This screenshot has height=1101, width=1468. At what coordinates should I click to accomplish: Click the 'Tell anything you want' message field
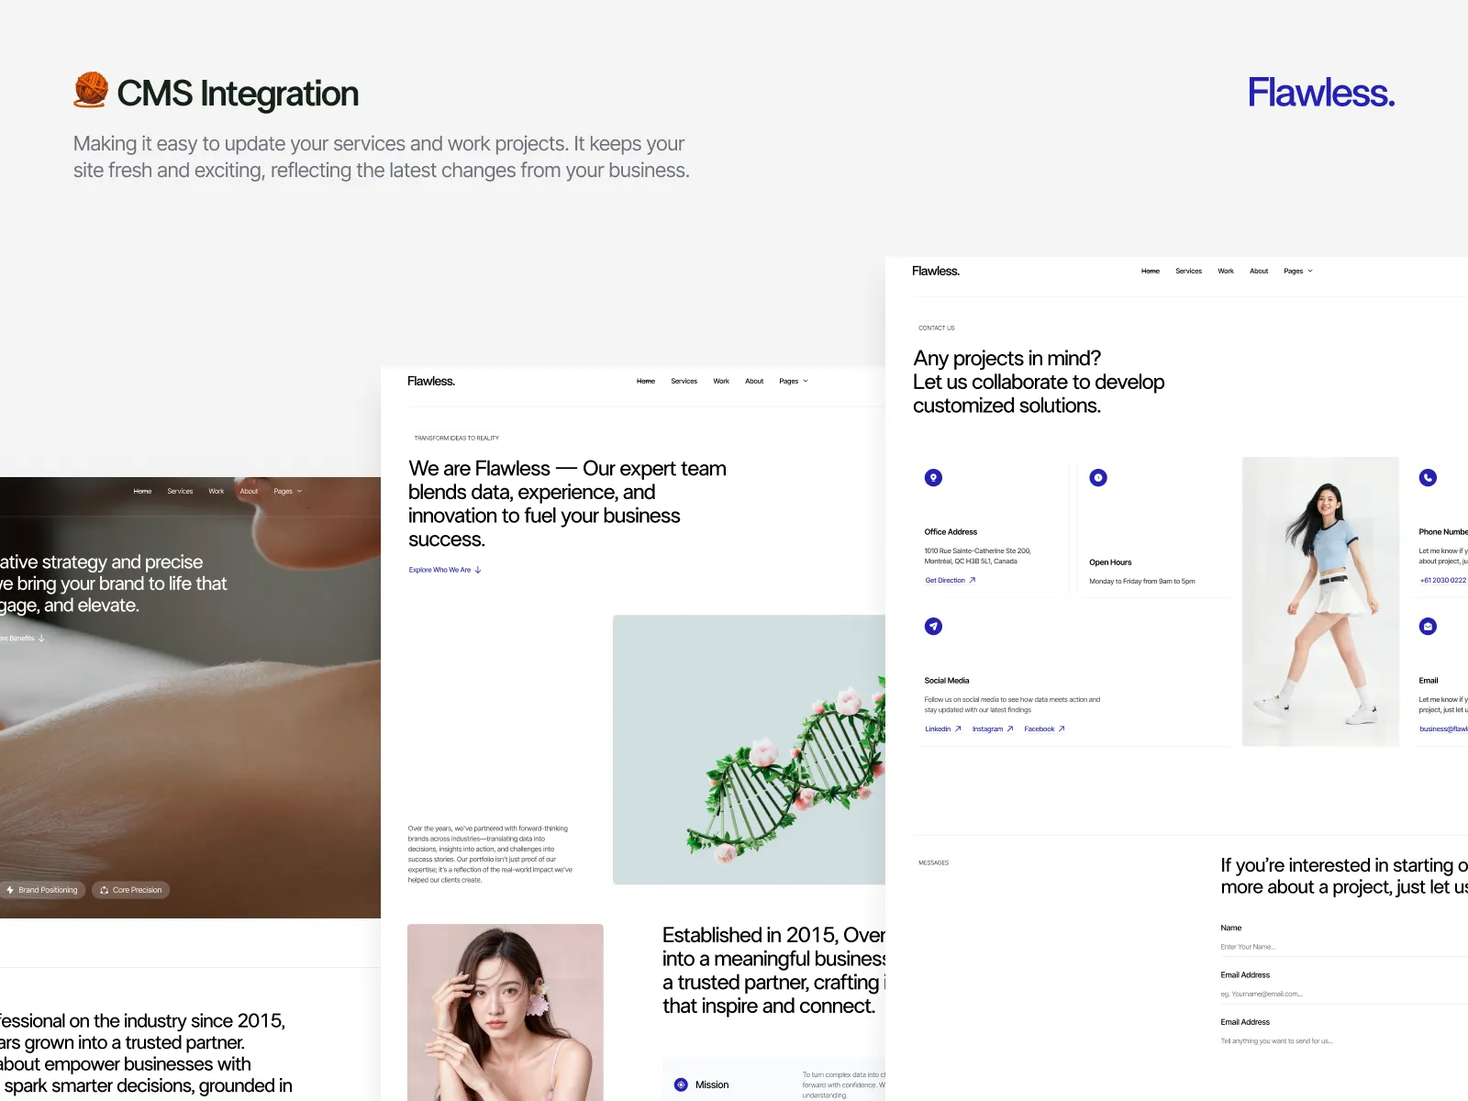(x=1344, y=1041)
